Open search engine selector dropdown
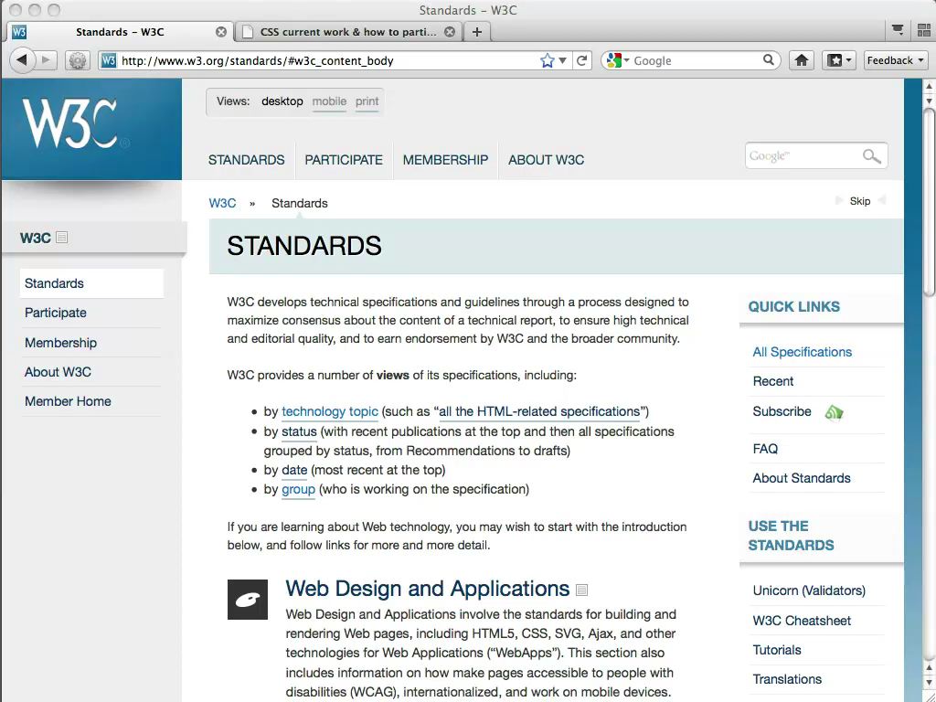 pyautogui.click(x=615, y=60)
